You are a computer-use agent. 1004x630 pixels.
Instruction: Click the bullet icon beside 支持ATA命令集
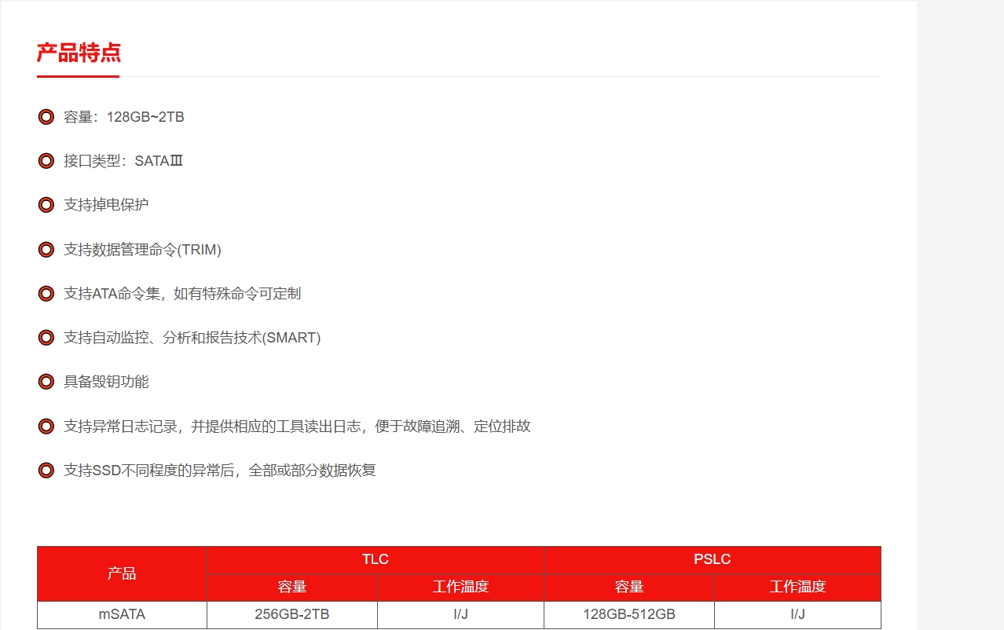tap(46, 294)
